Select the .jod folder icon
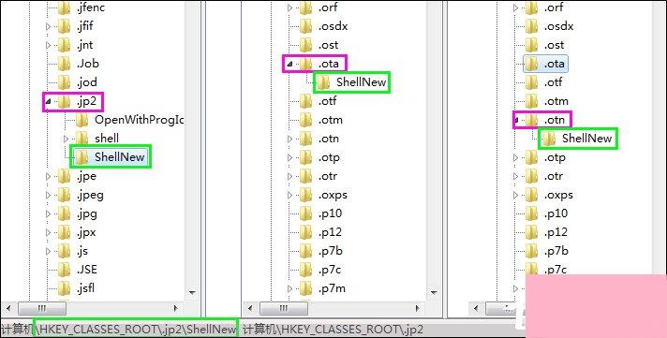 [64, 82]
